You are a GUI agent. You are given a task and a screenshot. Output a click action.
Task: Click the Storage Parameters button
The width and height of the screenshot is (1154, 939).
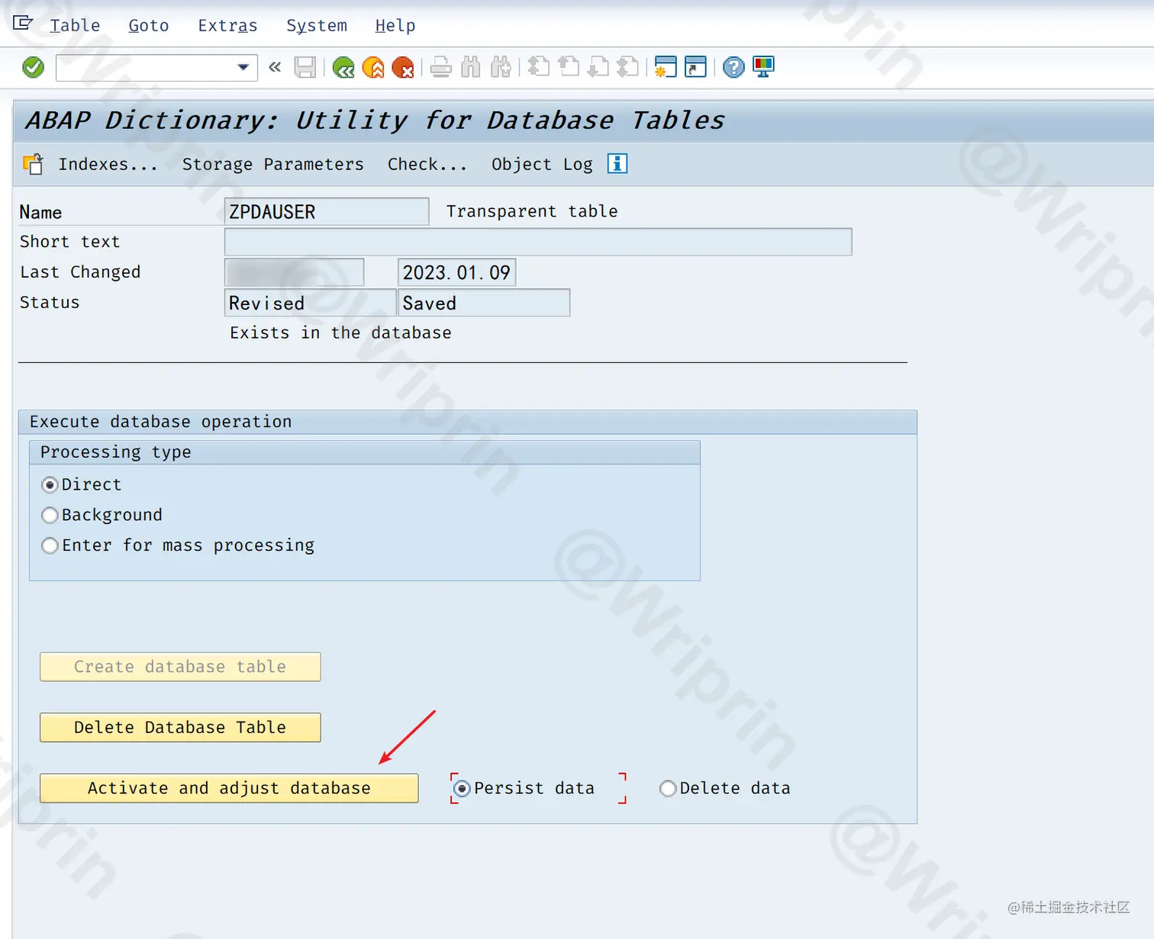pyautogui.click(x=272, y=164)
